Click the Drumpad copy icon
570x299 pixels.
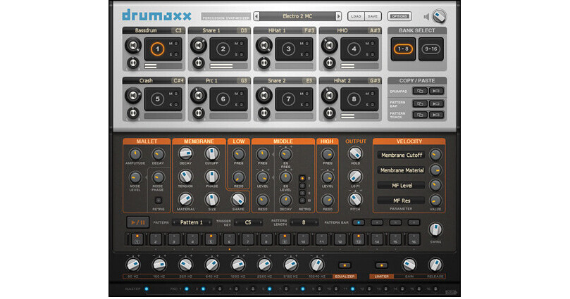point(420,91)
